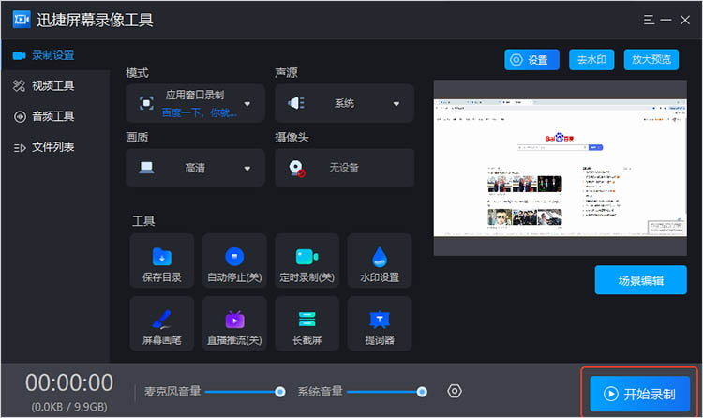Click the 00:00:00 recording timer
The height and width of the screenshot is (418, 703).
[x=69, y=382]
